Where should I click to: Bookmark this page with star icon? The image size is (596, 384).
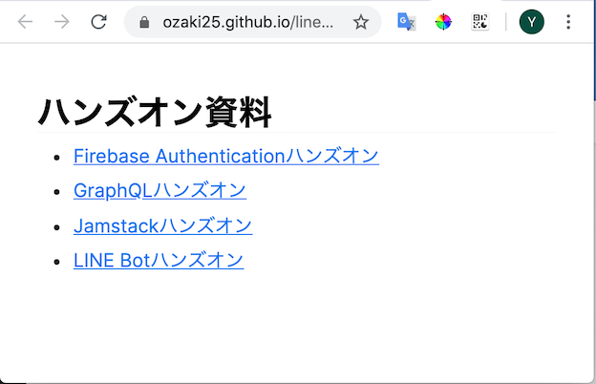click(x=360, y=22)
